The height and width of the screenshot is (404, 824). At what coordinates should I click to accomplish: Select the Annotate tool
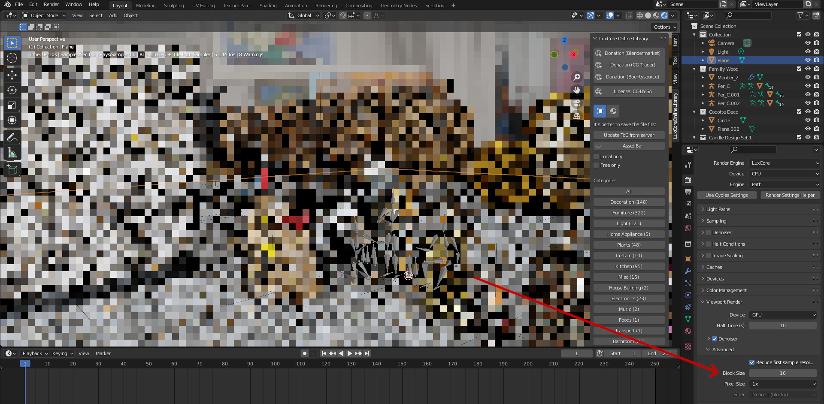[x=12, y=137]
